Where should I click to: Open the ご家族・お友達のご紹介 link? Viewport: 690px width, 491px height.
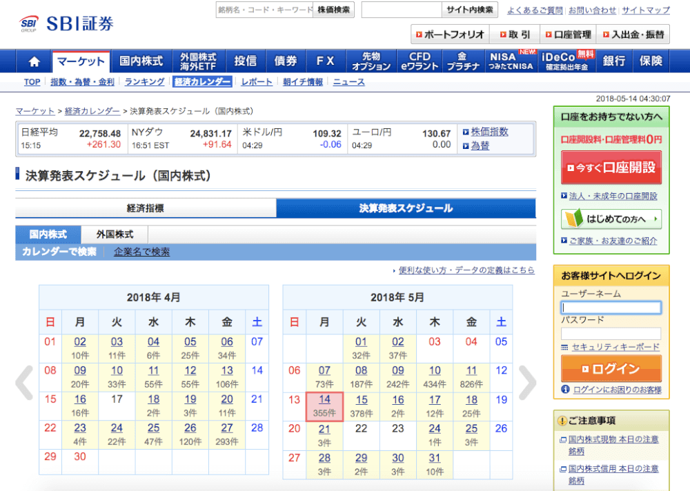point(613,241)
